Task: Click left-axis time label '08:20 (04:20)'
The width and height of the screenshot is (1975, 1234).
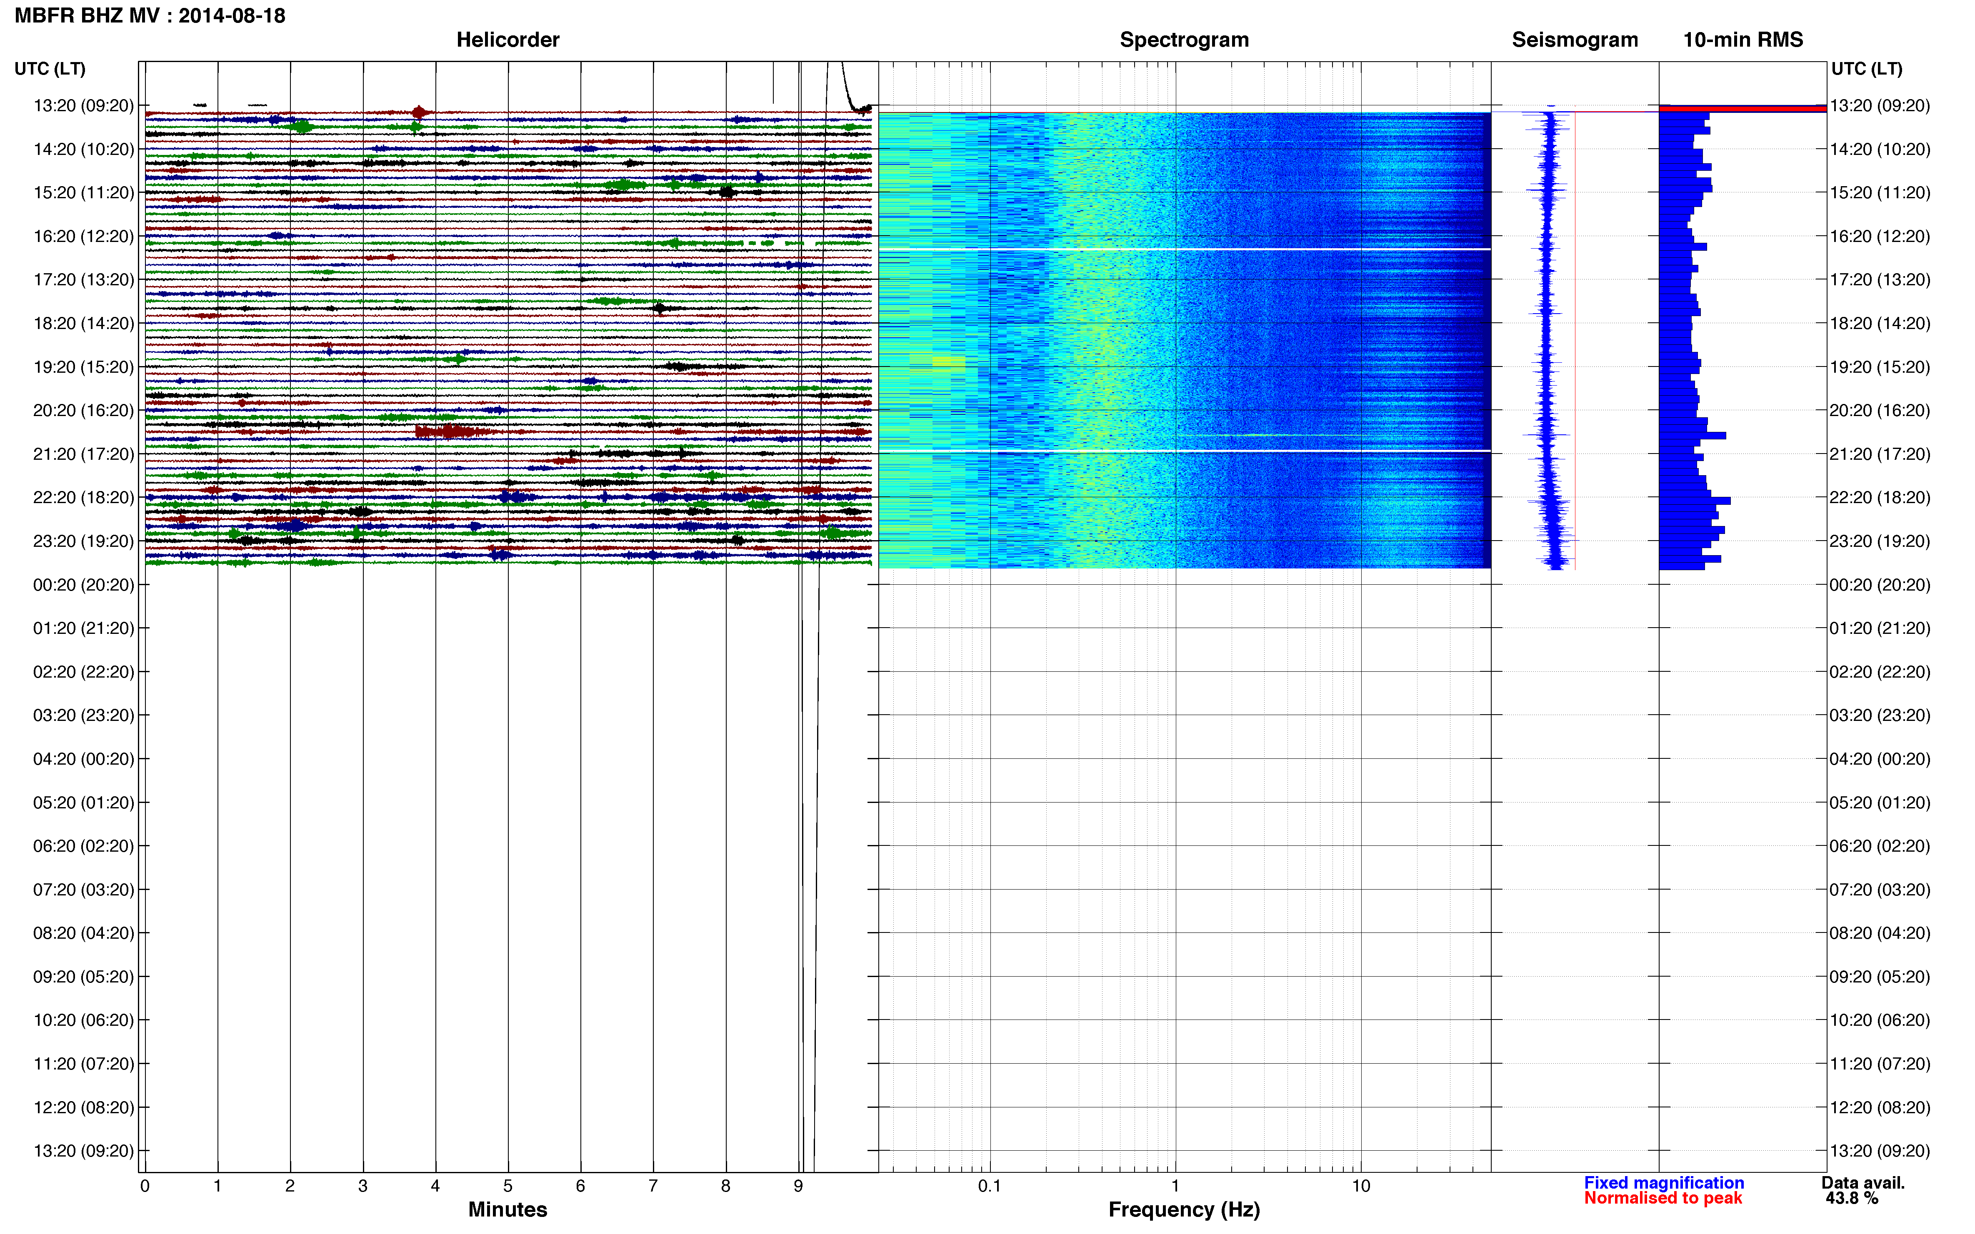Action: 83,933
